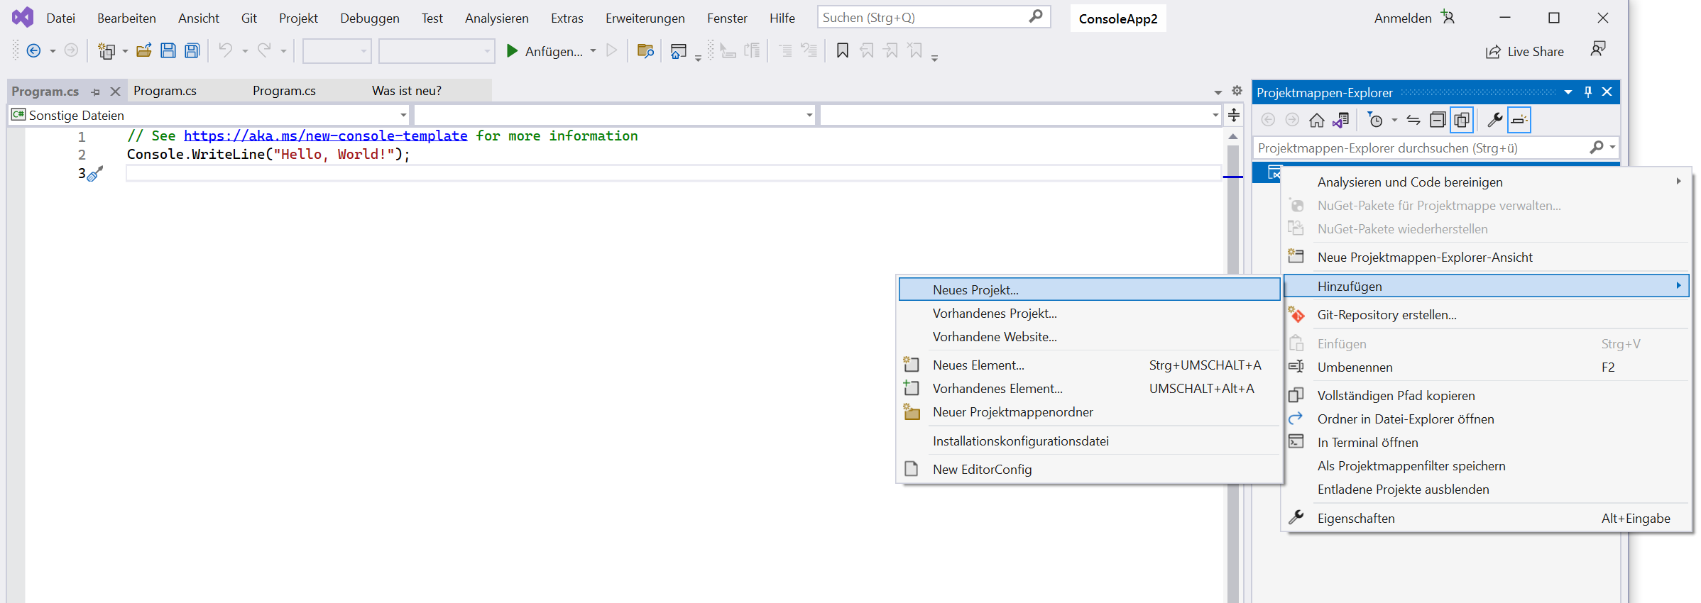Select 'New EditorConfig' menu entry
1701x603 pixels.
tap(1089, 469)
